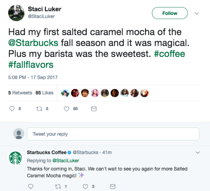
Task: Open Starbucks Coffee profile logo avatar
Action: pyautogui.click(x=16, y=158)
